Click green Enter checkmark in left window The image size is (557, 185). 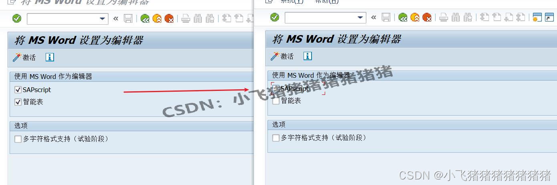pos(17,18)
